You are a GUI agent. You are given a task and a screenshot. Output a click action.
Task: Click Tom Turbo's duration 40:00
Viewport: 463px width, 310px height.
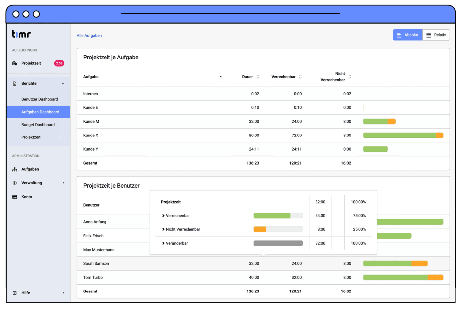coord(254,278)
